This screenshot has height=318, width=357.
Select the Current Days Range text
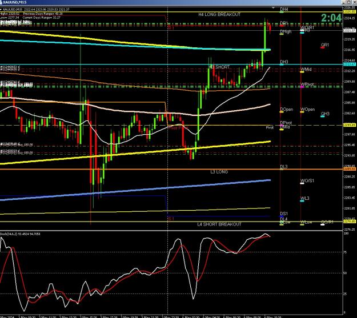[x=42, y=18]
